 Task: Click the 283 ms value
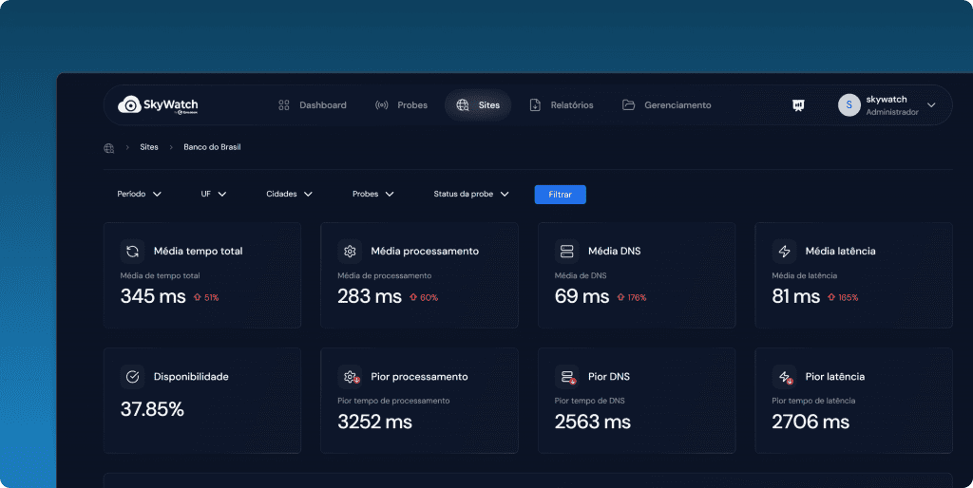pyautogui.click(x=370, y=296)
